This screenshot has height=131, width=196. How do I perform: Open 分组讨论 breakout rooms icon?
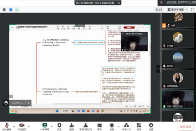click(126, 125)
